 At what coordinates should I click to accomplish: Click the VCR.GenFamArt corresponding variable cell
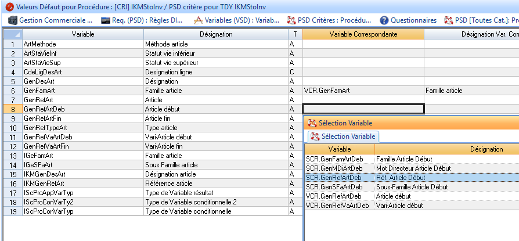[x=363, y=91]
